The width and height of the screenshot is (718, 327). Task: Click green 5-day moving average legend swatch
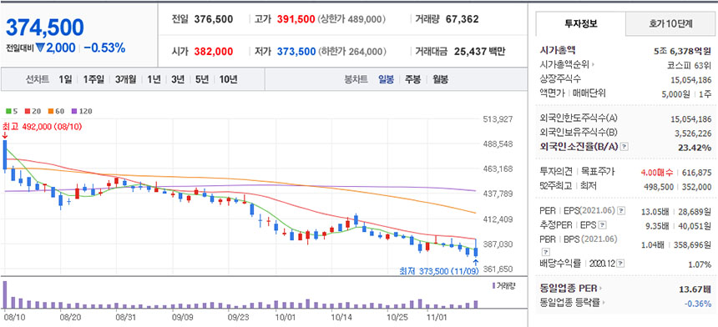[8, 111]
